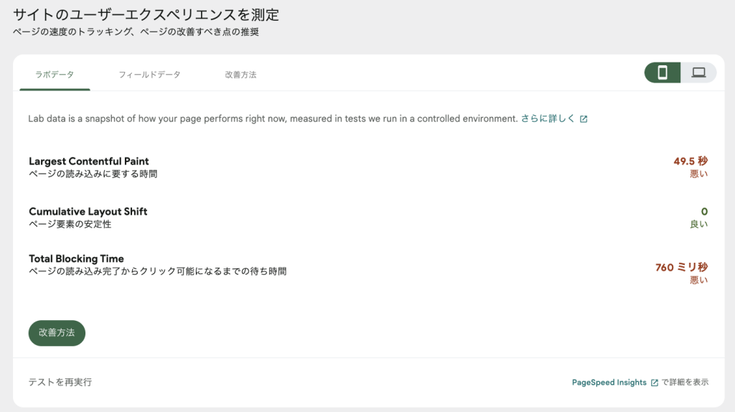735x412 pixels.
Task: Click the 760 ミリ秒 value
Action: [682, 267]
